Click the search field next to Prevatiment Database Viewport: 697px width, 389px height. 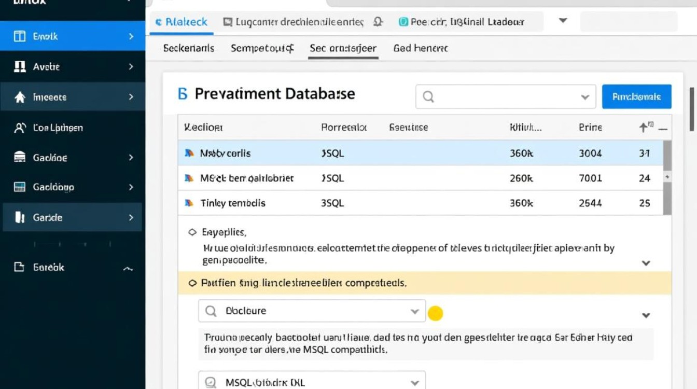pos(498,97)
